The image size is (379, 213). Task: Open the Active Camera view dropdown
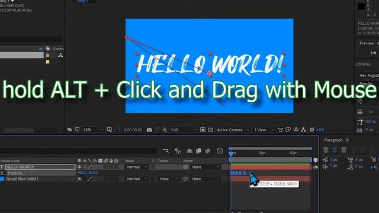tap(233, 130)
